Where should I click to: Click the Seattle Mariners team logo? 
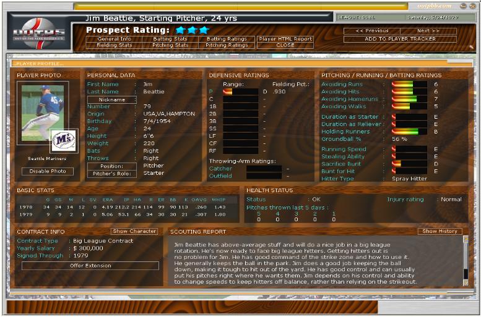click(x=63, y=140)
